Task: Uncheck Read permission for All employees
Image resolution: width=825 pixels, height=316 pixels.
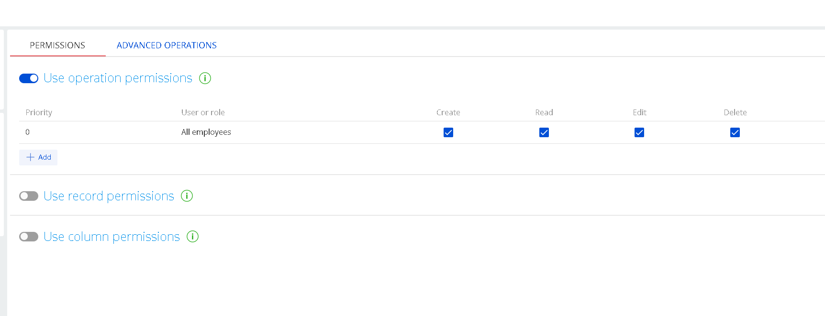Action: (x=544, y=132)
